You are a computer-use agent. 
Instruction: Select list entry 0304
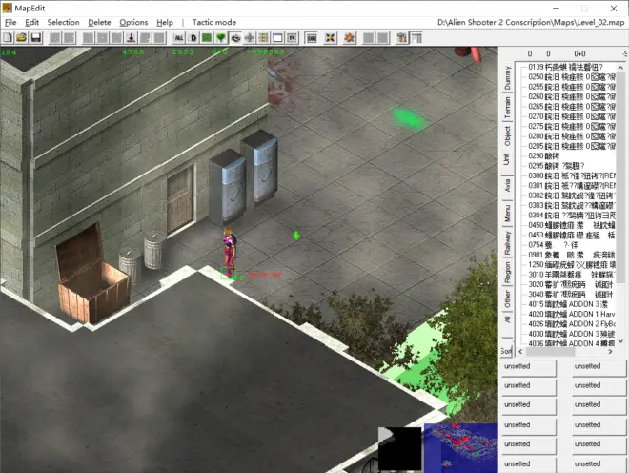click(572, 216)
